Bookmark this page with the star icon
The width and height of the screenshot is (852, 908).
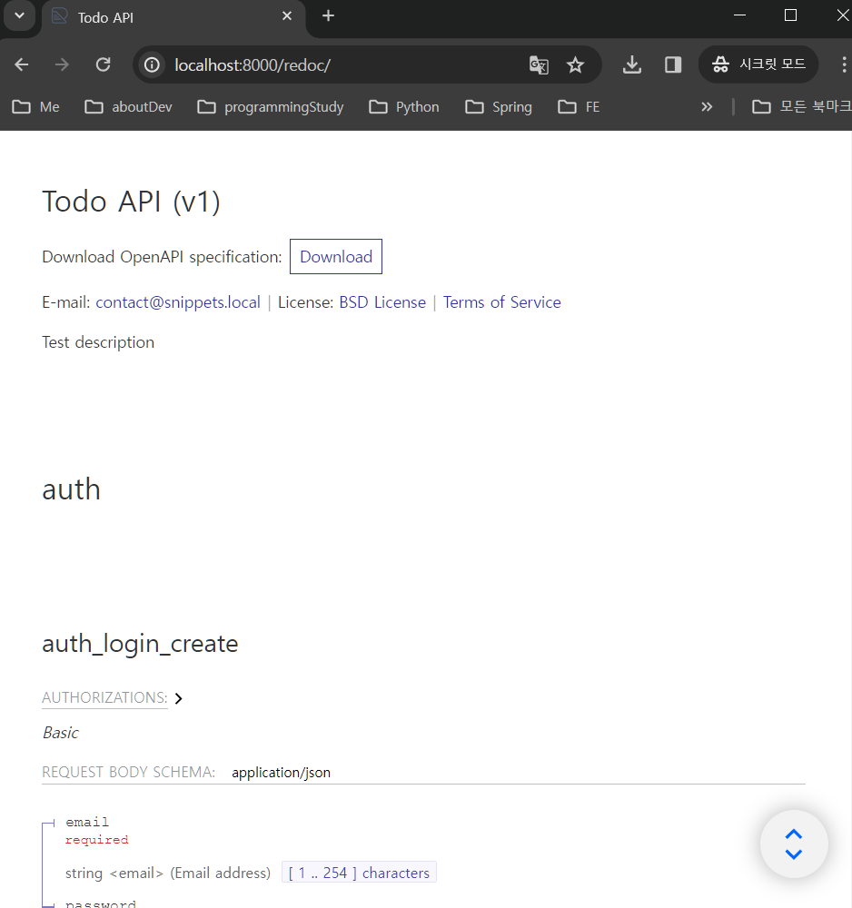tap(575, 64)
